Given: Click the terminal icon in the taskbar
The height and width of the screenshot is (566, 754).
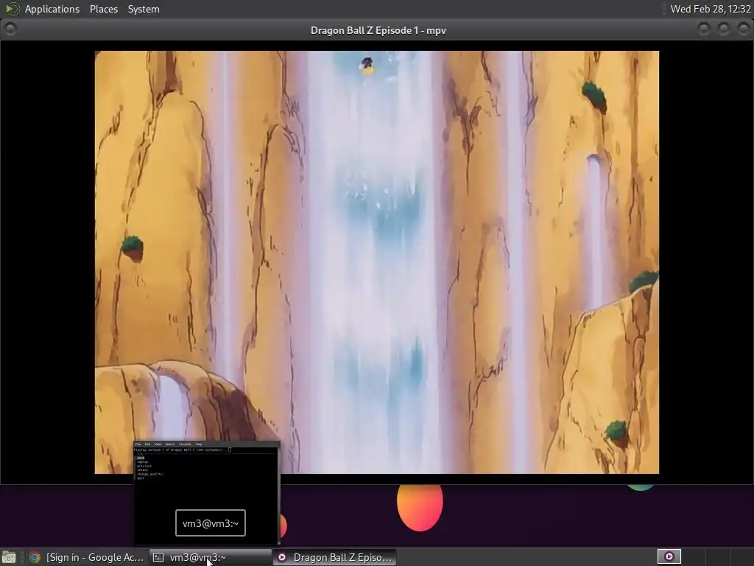Looking at the screenshot, I should coord(158,557).
